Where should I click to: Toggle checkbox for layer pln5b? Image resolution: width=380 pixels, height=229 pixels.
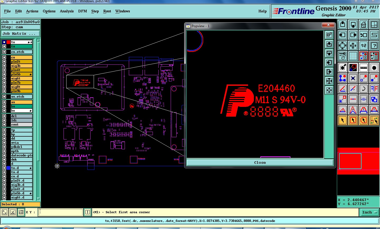coord(4,74)
